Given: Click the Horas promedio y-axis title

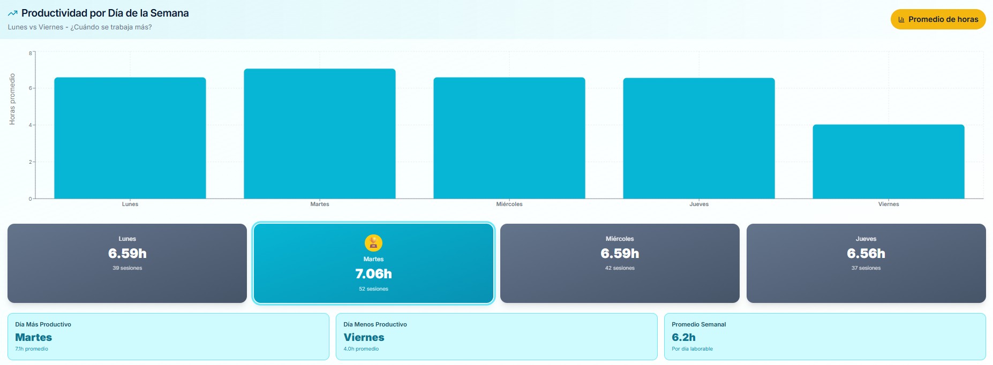Looking at the screenshot, I should pos(12,100).
